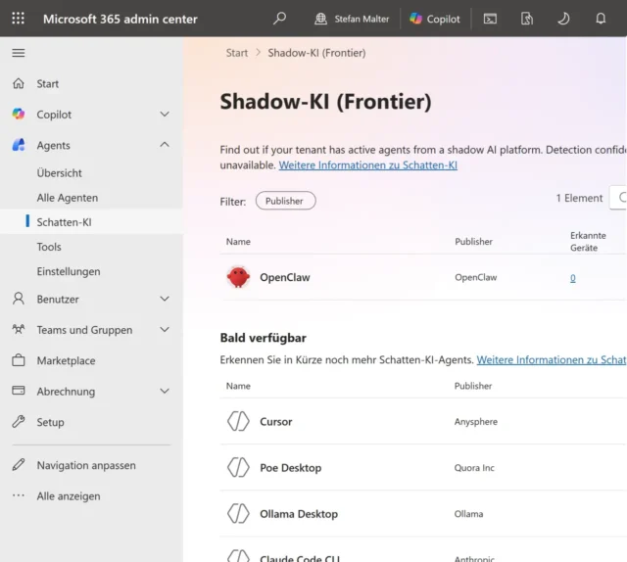Launch Copilot from the top bar
Image resolution: width=627 pixels, height=562 pixels.
click(435, 19)
